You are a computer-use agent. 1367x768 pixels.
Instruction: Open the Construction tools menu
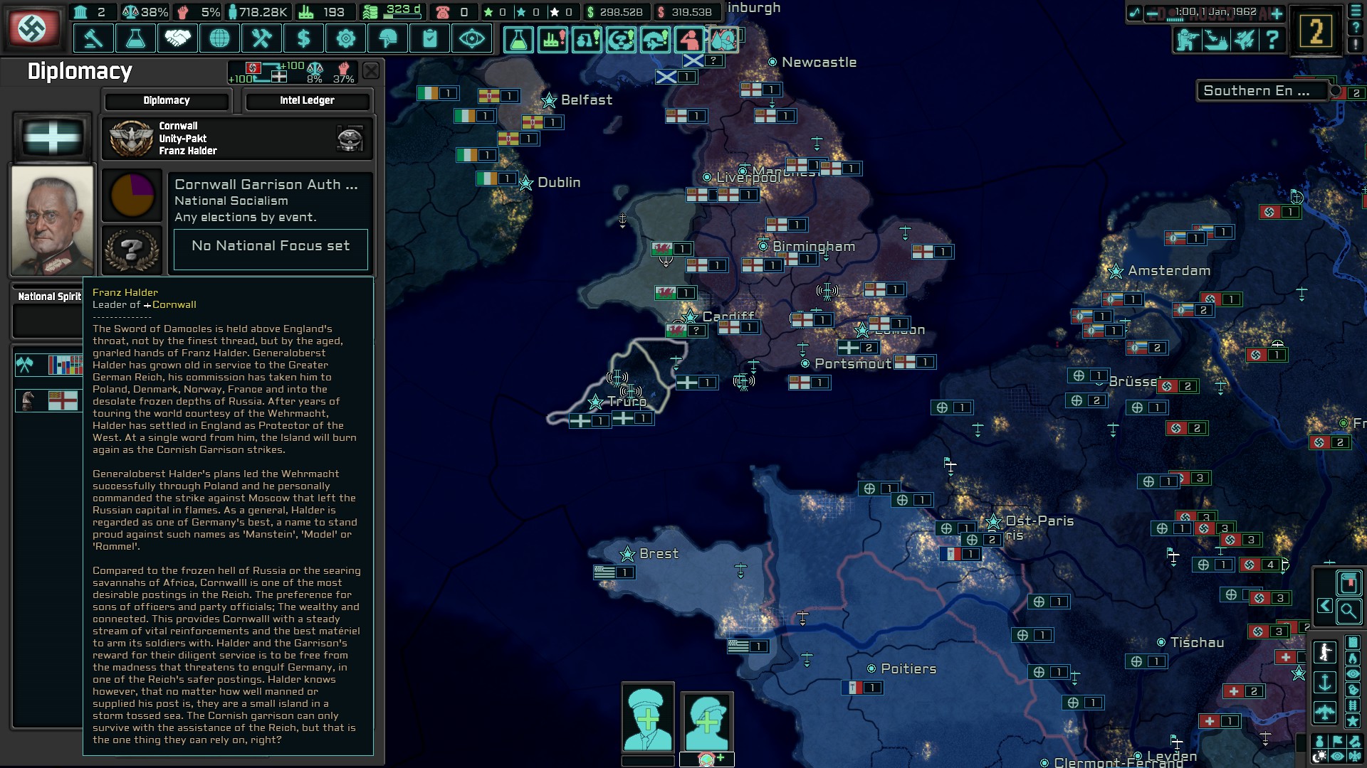tap(261, 38)
